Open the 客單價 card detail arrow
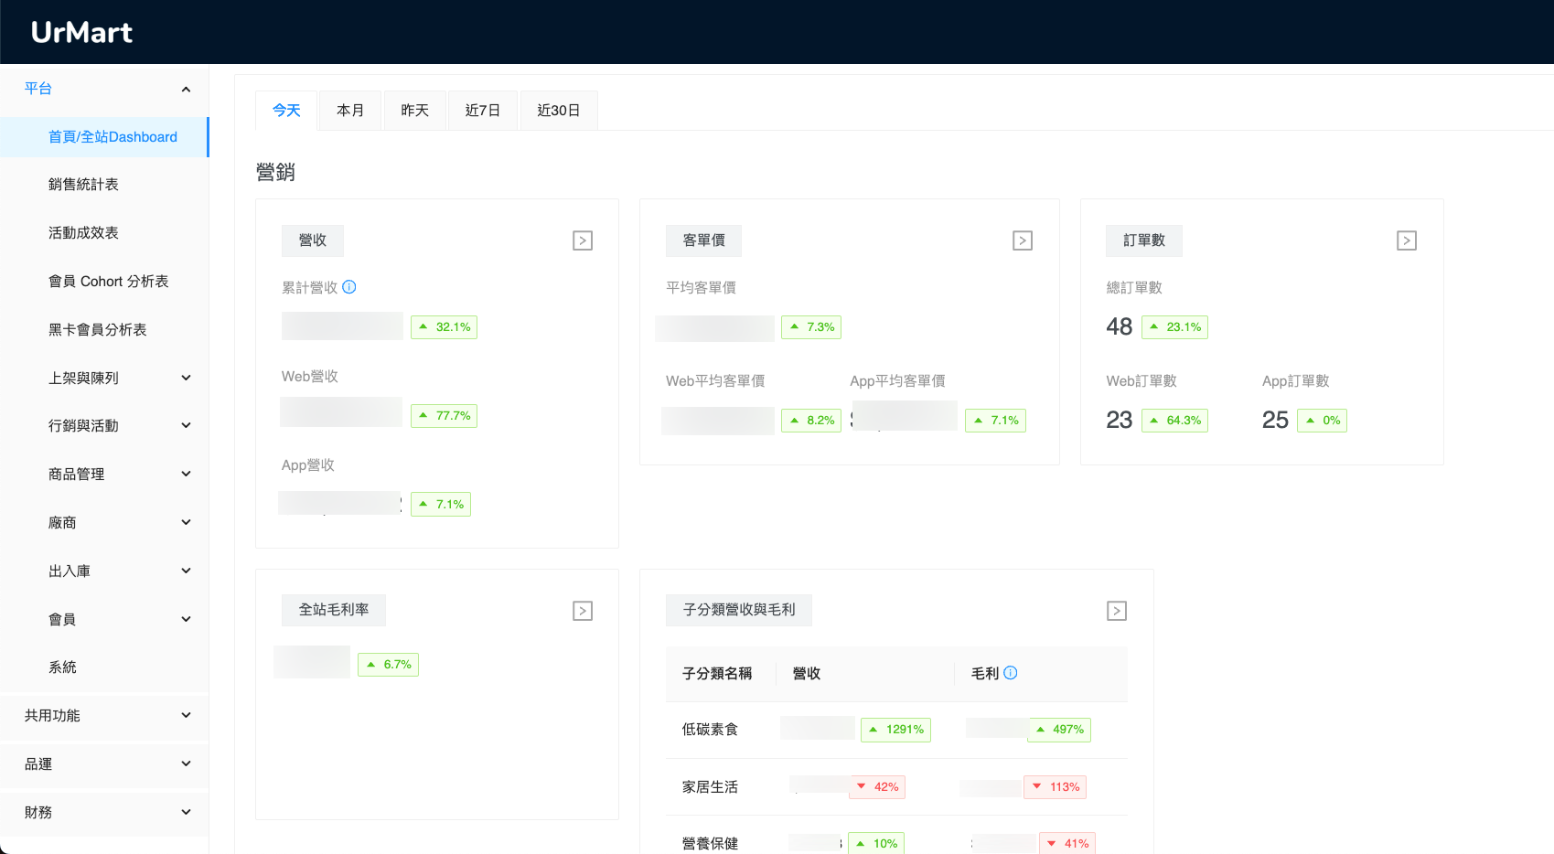Image resolution: width=1554 pixels, height=854 pixels. (1022, 240)
